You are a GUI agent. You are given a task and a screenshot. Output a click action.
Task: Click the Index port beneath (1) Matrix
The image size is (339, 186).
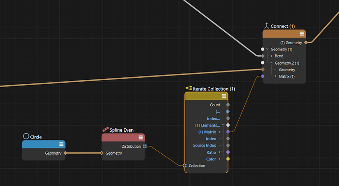pyautogui.click(x=228, y=139)
